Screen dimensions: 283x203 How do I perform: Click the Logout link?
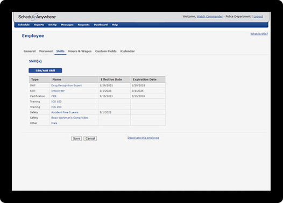258,17
